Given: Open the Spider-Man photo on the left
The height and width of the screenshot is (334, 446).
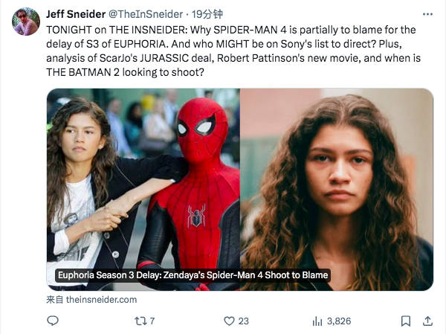Looking at the screenshot, I should pos(143,186).
